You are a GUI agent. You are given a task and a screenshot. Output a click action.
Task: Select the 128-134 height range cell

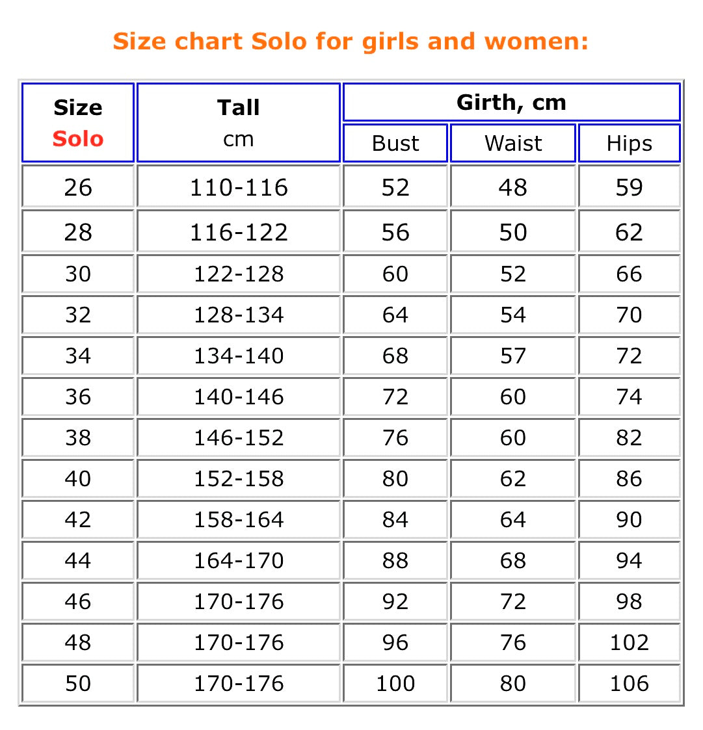coord(239,315)
